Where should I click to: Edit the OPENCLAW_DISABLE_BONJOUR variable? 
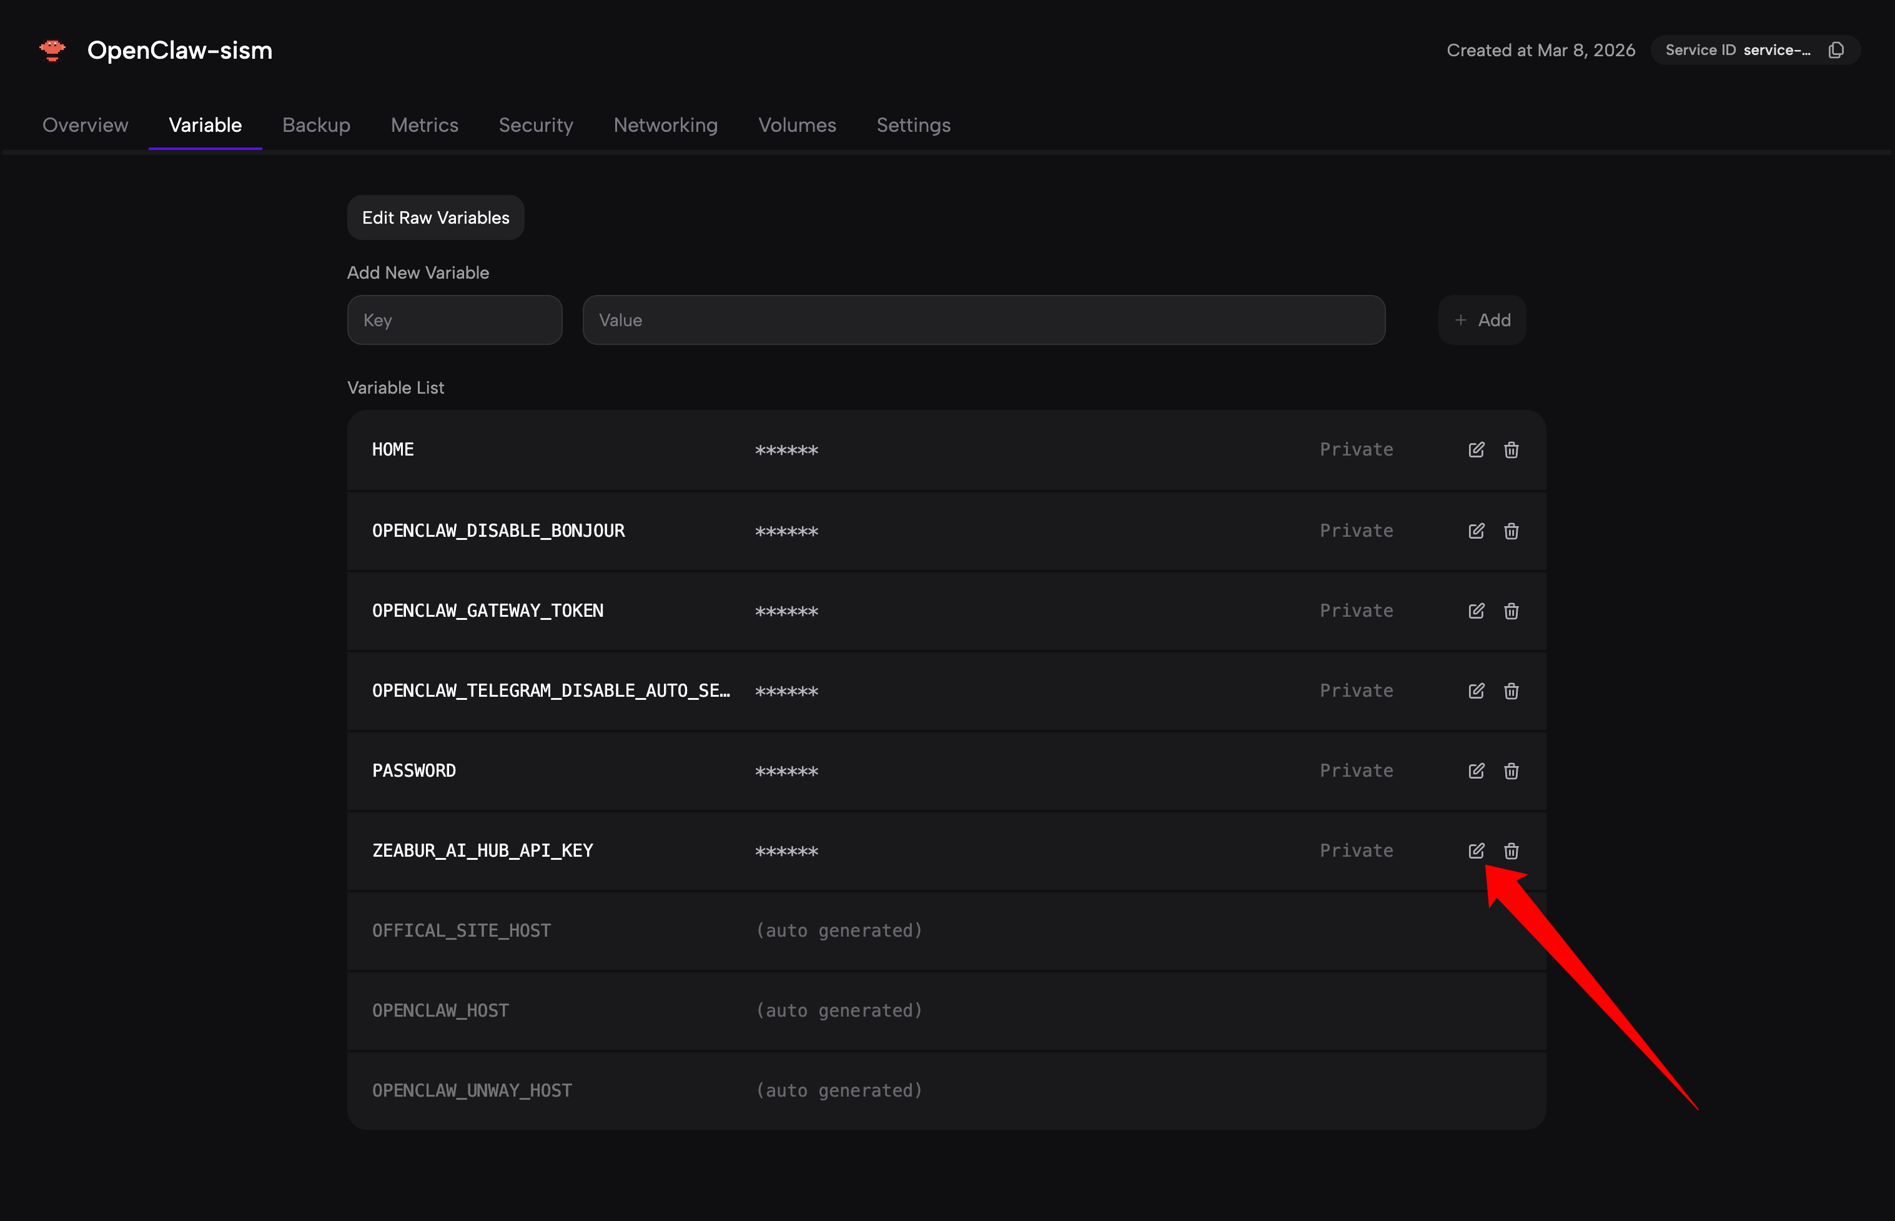pyautogui.click(x=1476, y=531)
